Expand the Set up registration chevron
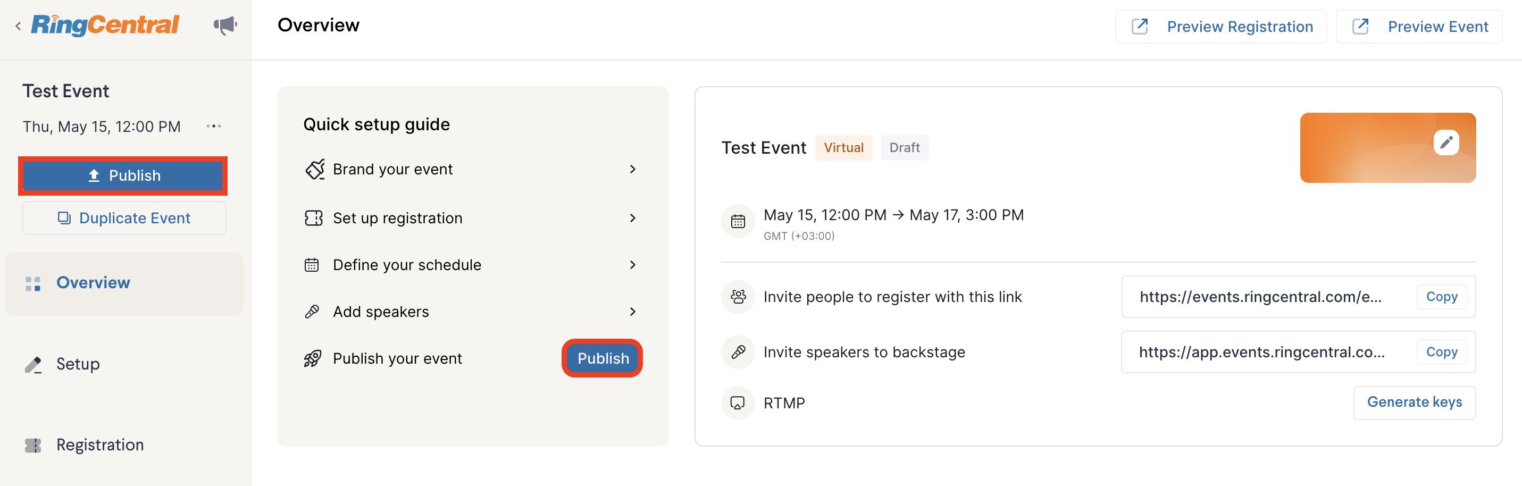The image size is (1522, 486). (x=632, y=218)
